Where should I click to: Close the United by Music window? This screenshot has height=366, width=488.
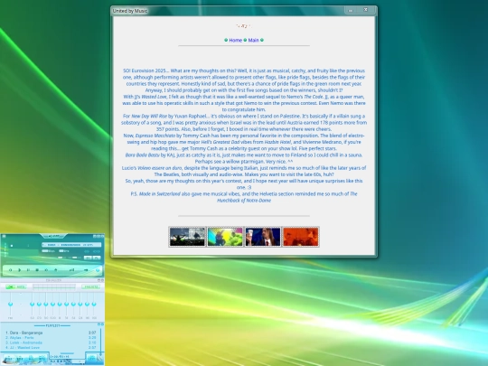coord(366,10)
